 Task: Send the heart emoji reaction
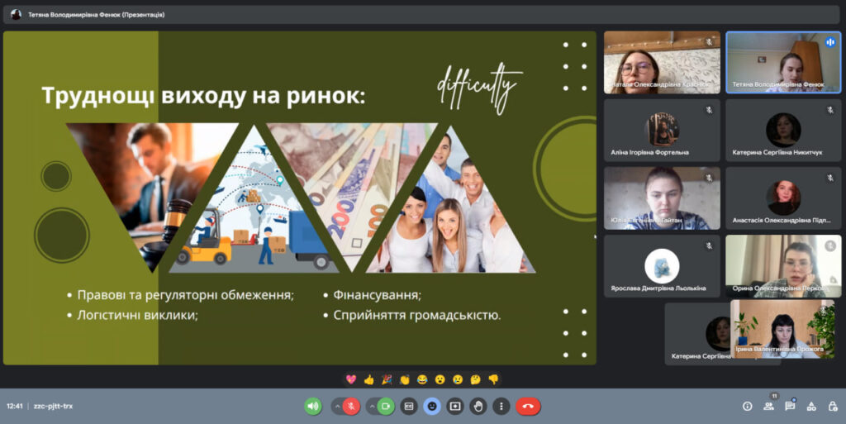[351, 379]
